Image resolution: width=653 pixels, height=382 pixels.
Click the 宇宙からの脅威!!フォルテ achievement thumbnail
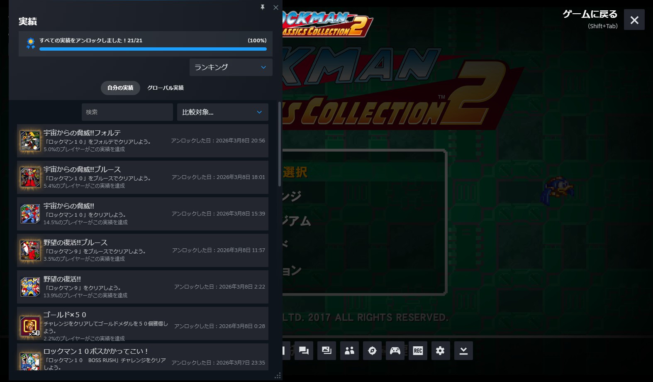click(30, 141)
